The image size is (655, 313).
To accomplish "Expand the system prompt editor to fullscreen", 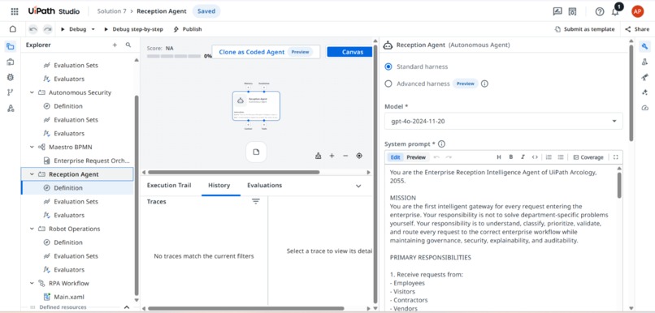I will tap(615, 157).
